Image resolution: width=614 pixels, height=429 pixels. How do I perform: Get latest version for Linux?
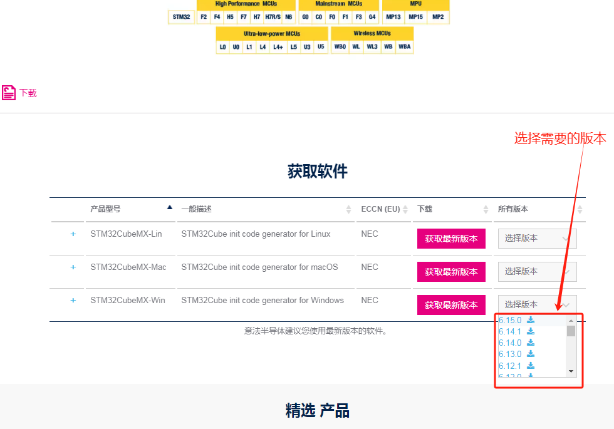(x=451, y=239)
